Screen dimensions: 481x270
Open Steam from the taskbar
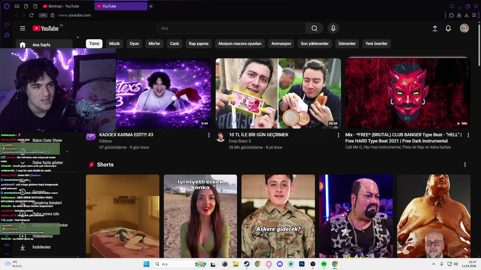pos(247,264)
